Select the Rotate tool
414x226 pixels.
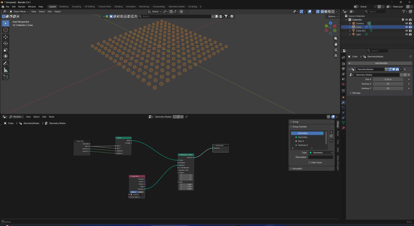5,43
